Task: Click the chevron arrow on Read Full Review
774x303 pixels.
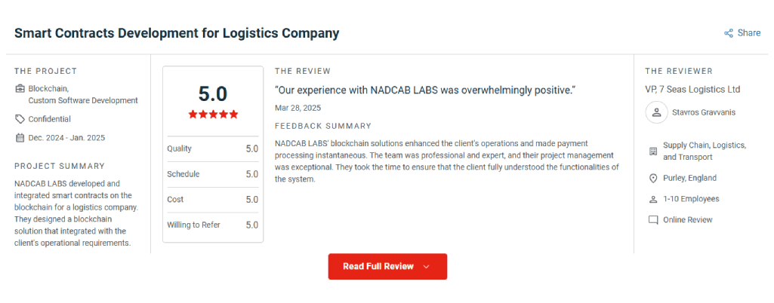Action: 427,267
